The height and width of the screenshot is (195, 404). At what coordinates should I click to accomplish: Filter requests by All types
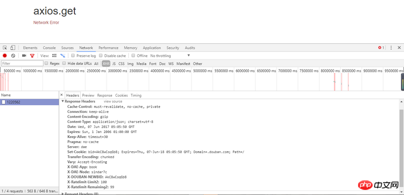coord(96,63)
